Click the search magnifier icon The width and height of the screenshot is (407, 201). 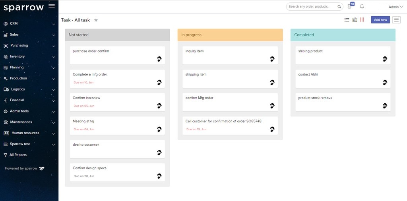click(339, 7)
